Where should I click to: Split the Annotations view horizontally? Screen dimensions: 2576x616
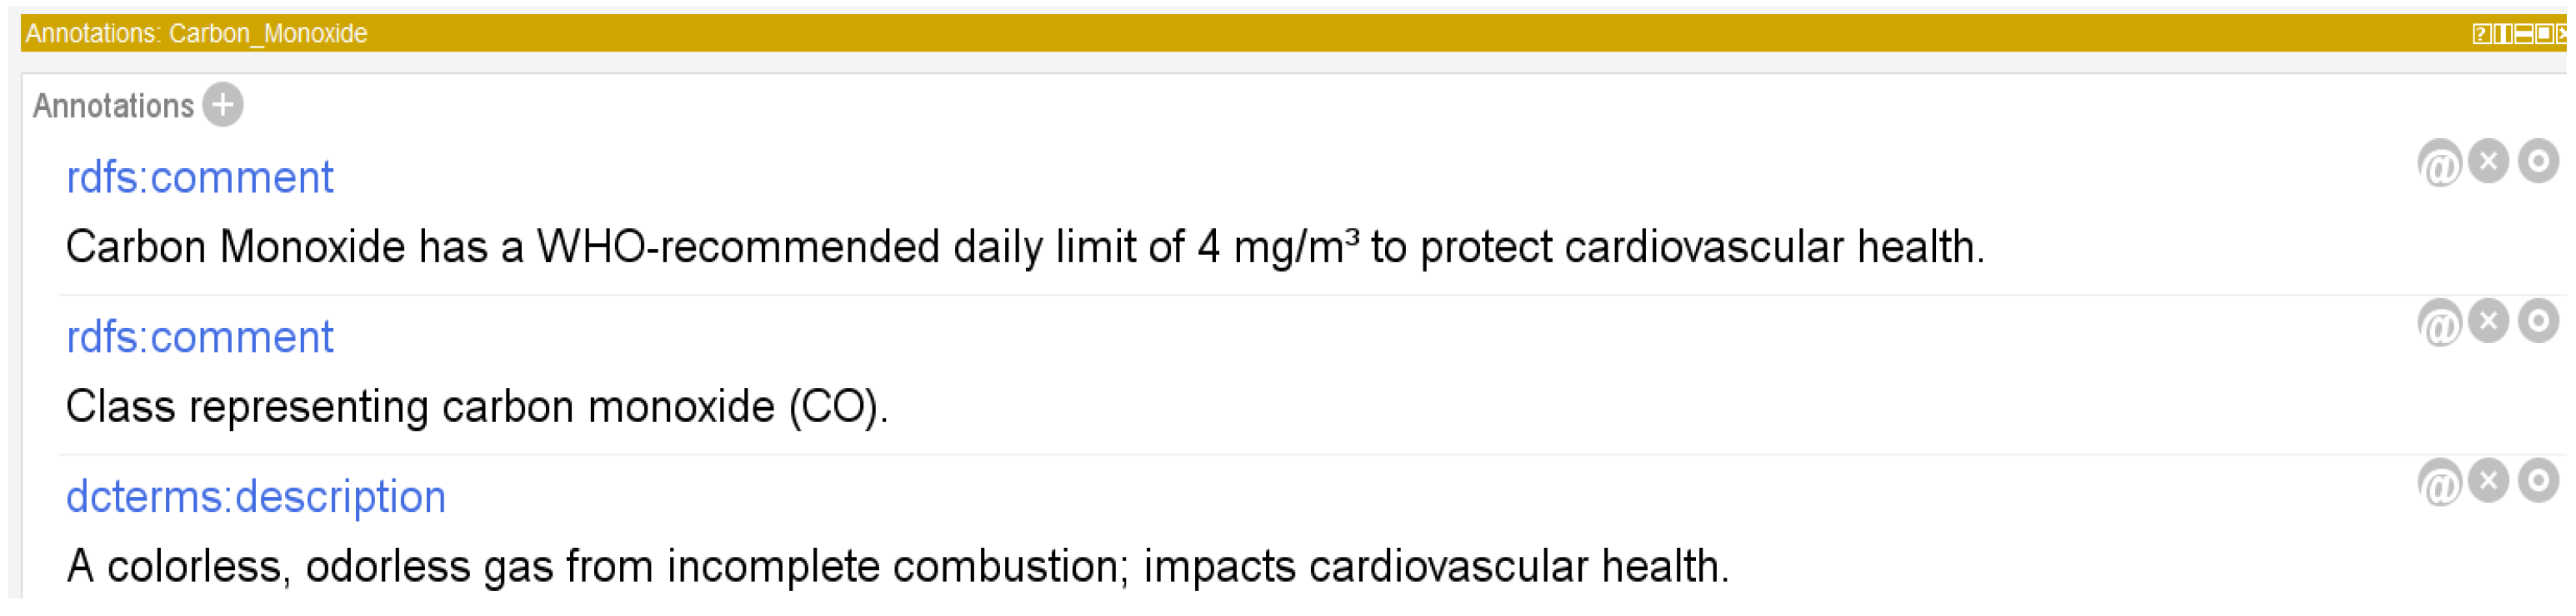click(2524, 34)
